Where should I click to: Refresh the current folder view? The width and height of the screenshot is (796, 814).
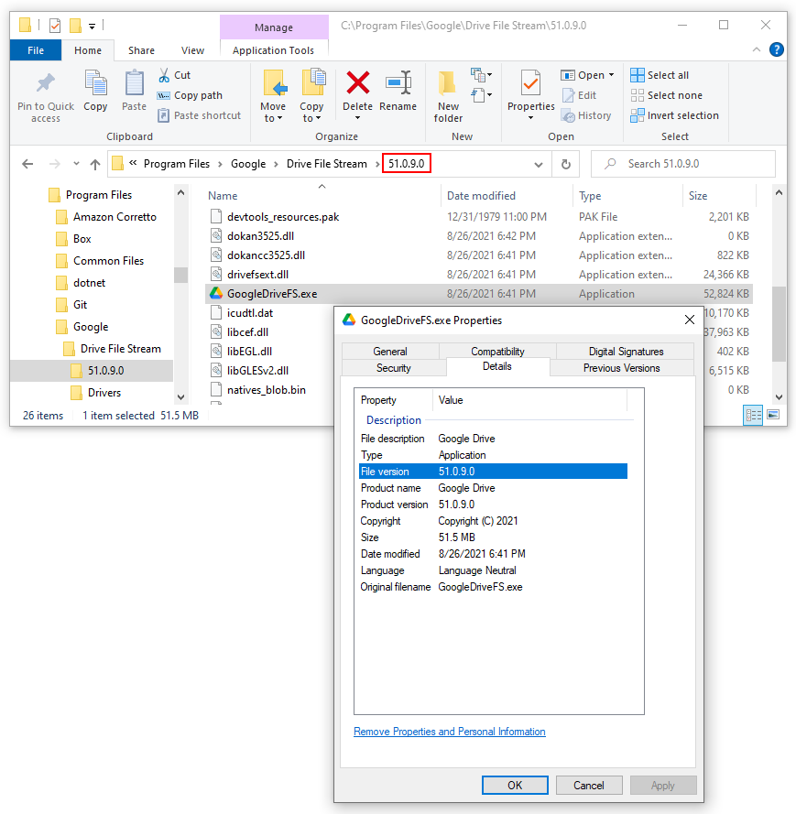point(566,164)
